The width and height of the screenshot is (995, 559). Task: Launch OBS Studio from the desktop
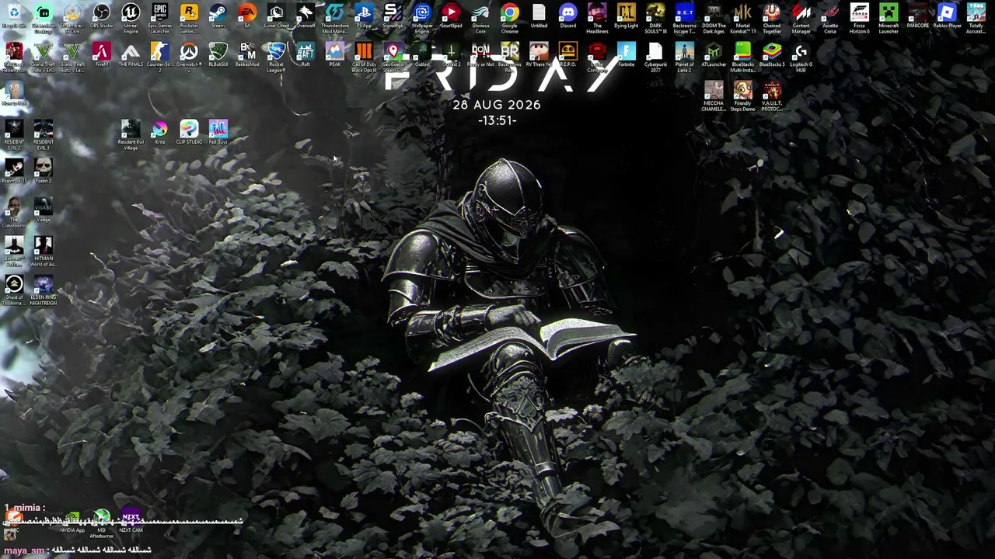(x=102, y=17)
